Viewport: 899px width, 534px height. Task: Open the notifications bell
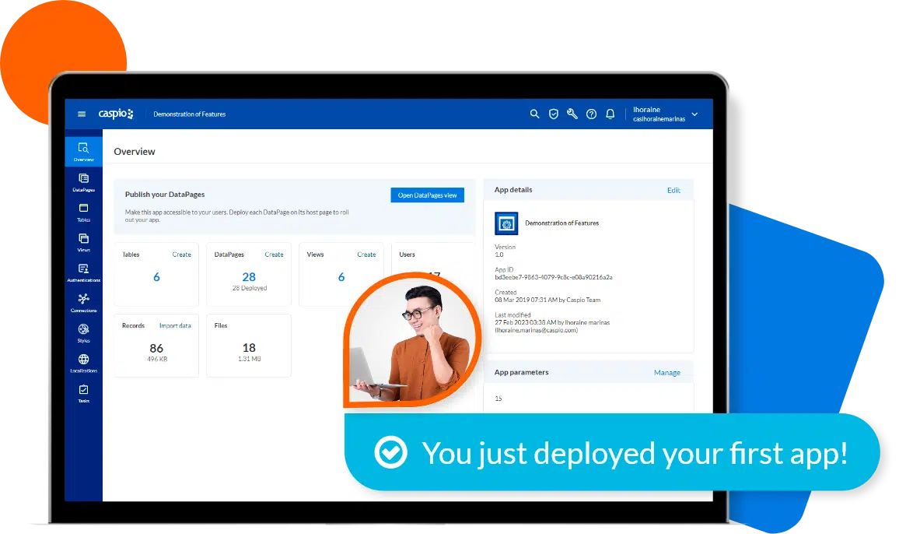pos(610,114)
